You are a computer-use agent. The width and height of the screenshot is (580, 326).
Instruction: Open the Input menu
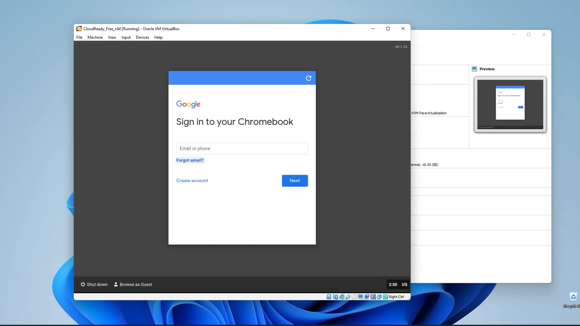[x=126, y=37]
